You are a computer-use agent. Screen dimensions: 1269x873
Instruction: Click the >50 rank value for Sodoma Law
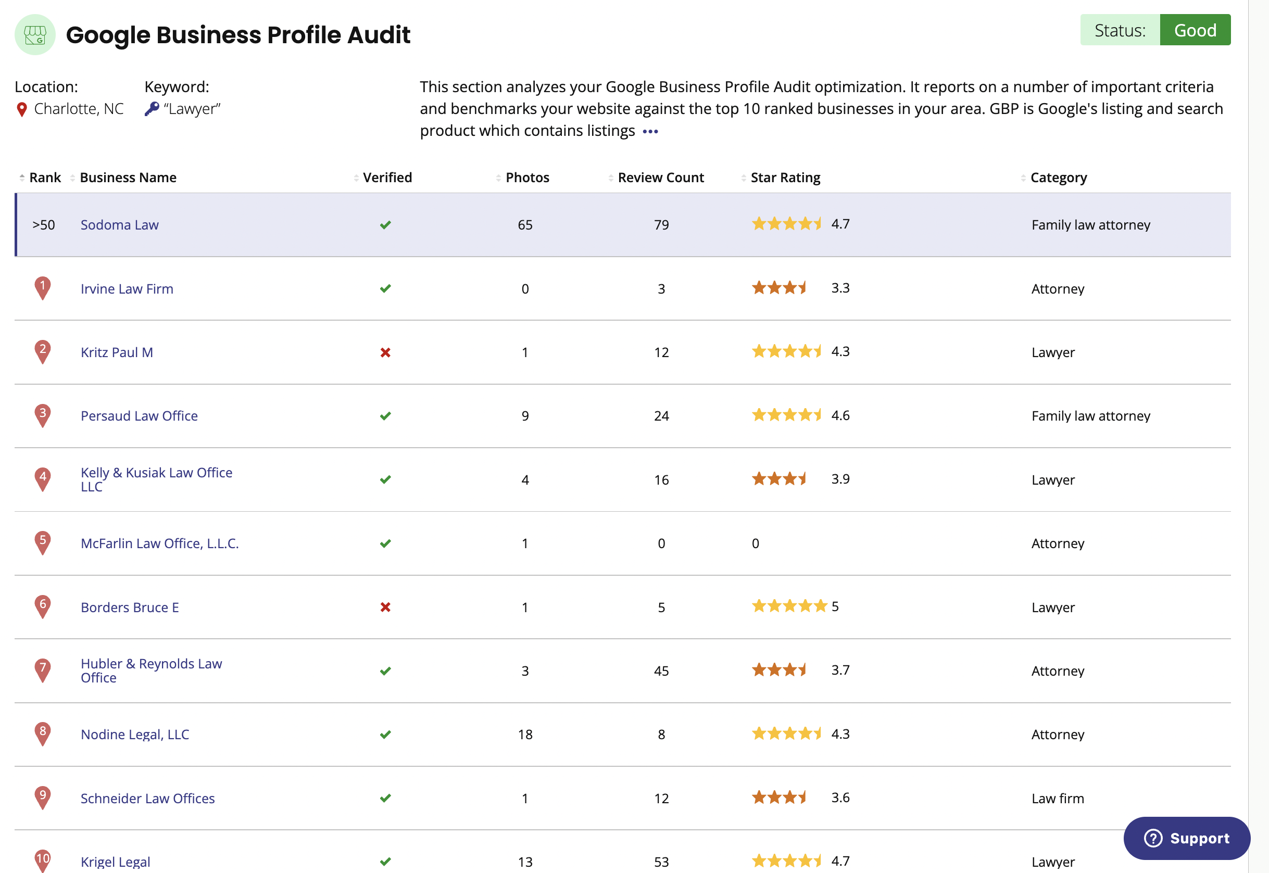(44, 225)
